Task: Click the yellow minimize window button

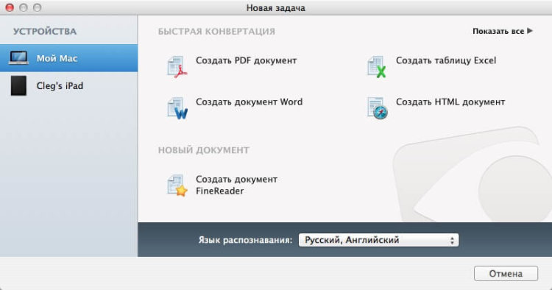Action: pyautogui.click(x=24, y=7)
